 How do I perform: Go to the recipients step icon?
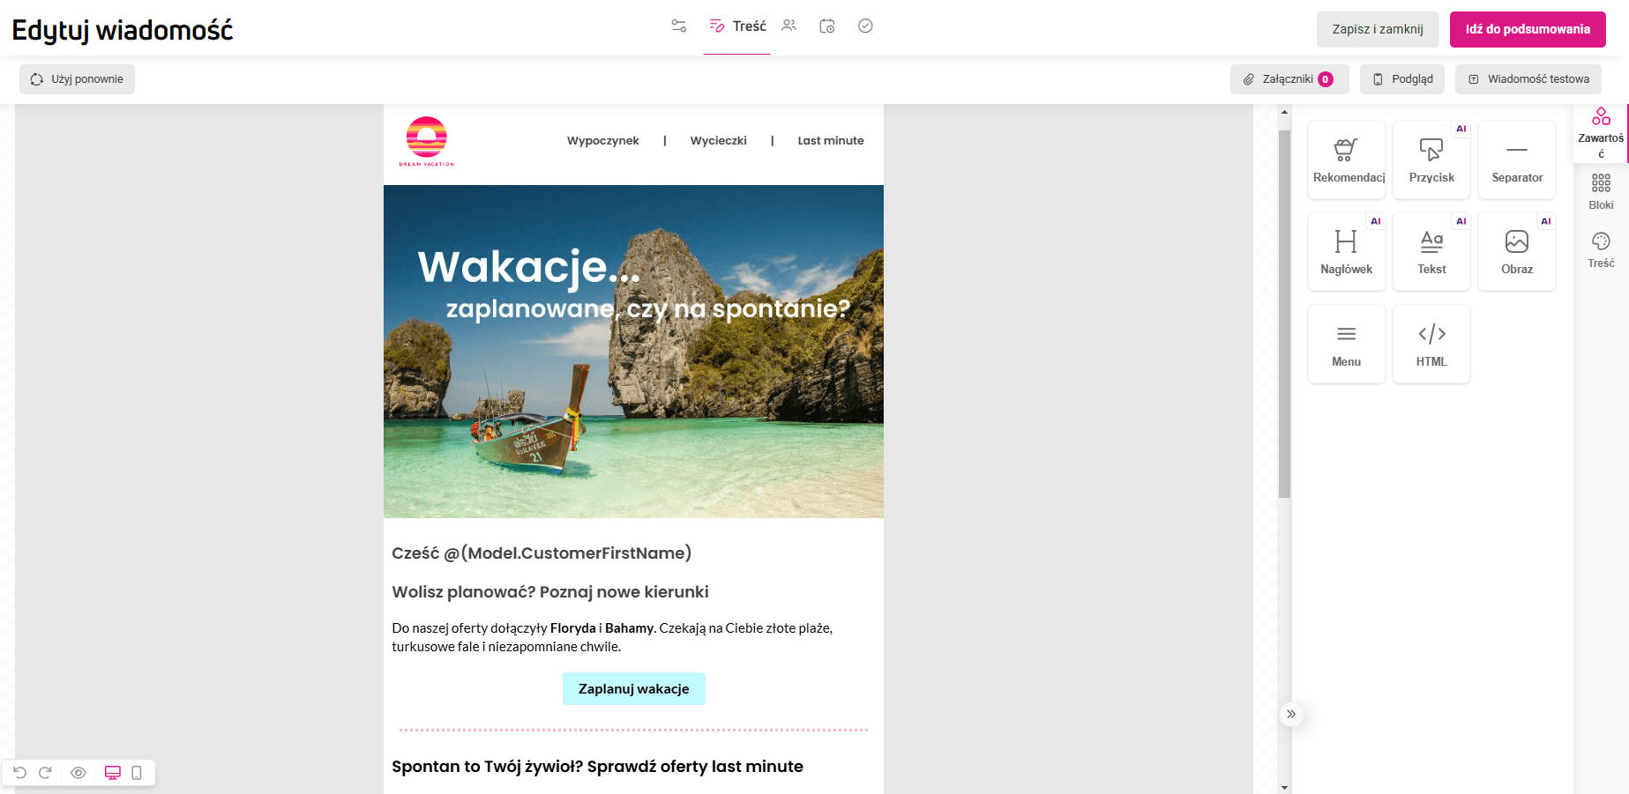789,26
